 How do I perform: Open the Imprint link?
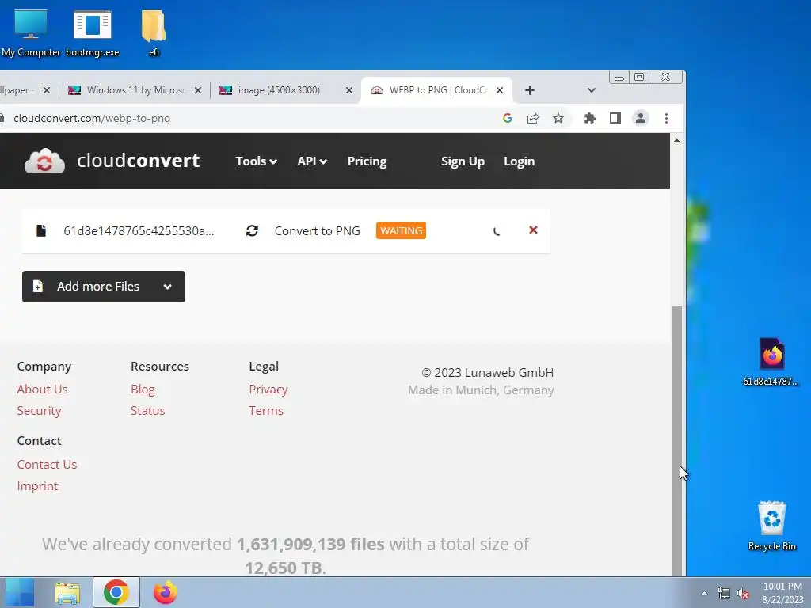(x=37, y=486)
